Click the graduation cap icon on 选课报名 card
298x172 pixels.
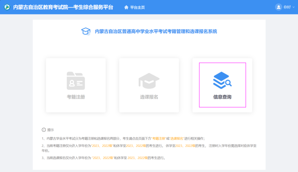click(x=149, y=81)
